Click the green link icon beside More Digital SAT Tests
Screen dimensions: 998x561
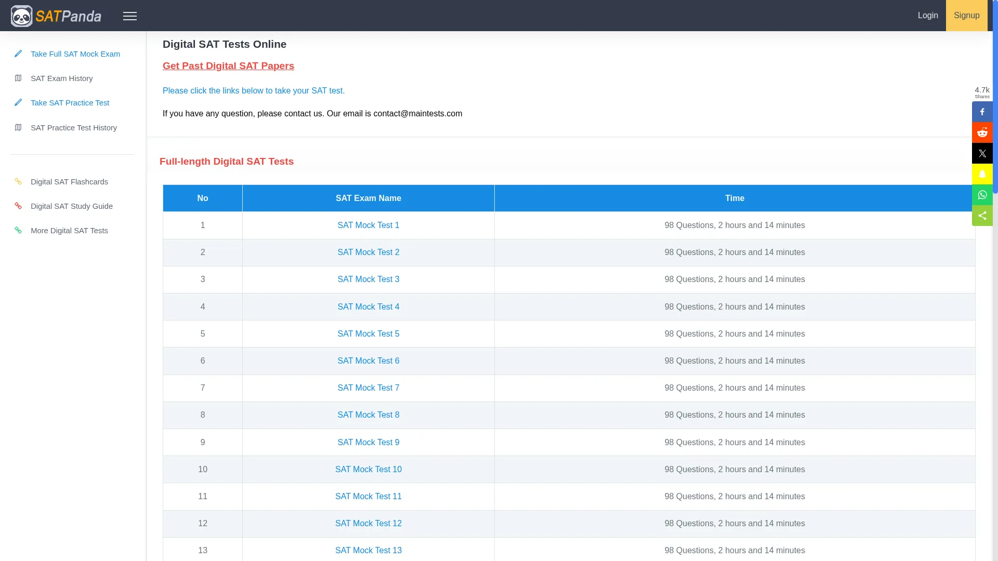click(x=18, y=230)
